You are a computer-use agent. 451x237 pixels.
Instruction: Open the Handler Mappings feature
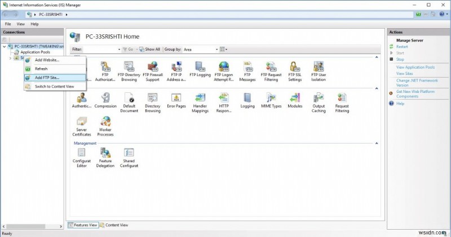(x=200, y=102)
